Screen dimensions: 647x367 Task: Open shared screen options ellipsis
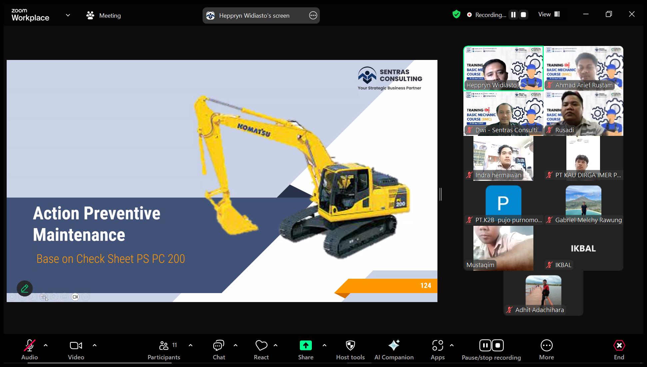(x=313, y=15)
